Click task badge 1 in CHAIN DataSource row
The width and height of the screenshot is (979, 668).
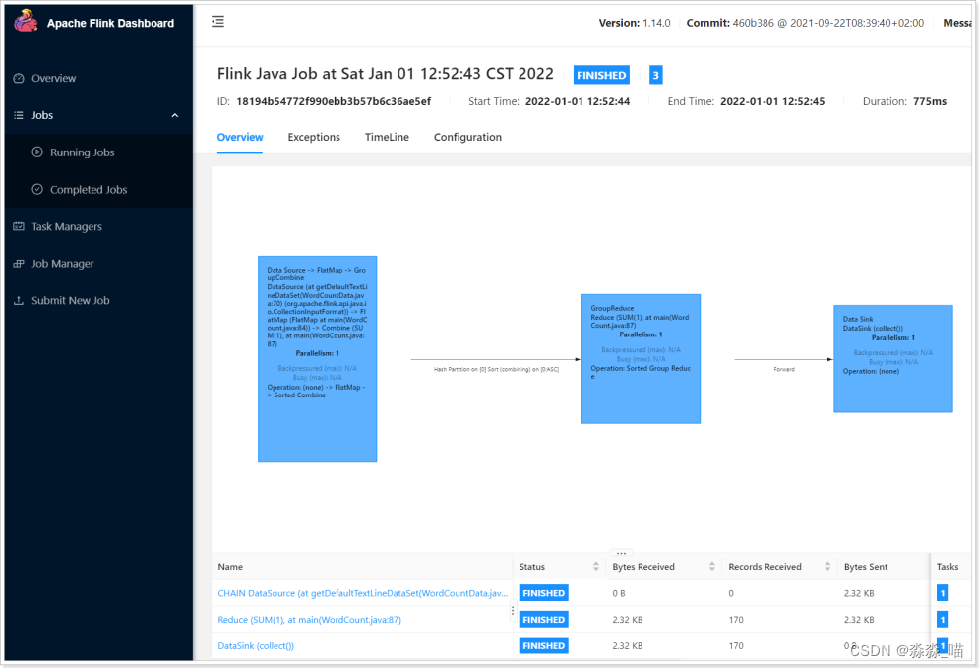point(943,593)
